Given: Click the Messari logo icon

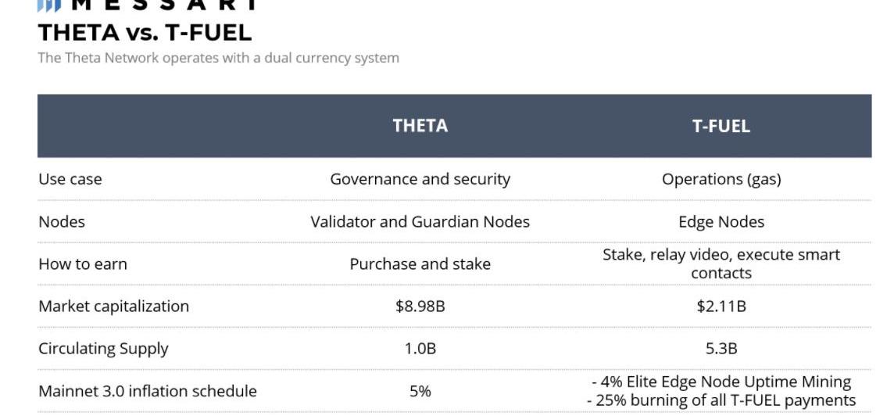Looking at the screenshot, I should pyautogui.click(x=49, y=5).
